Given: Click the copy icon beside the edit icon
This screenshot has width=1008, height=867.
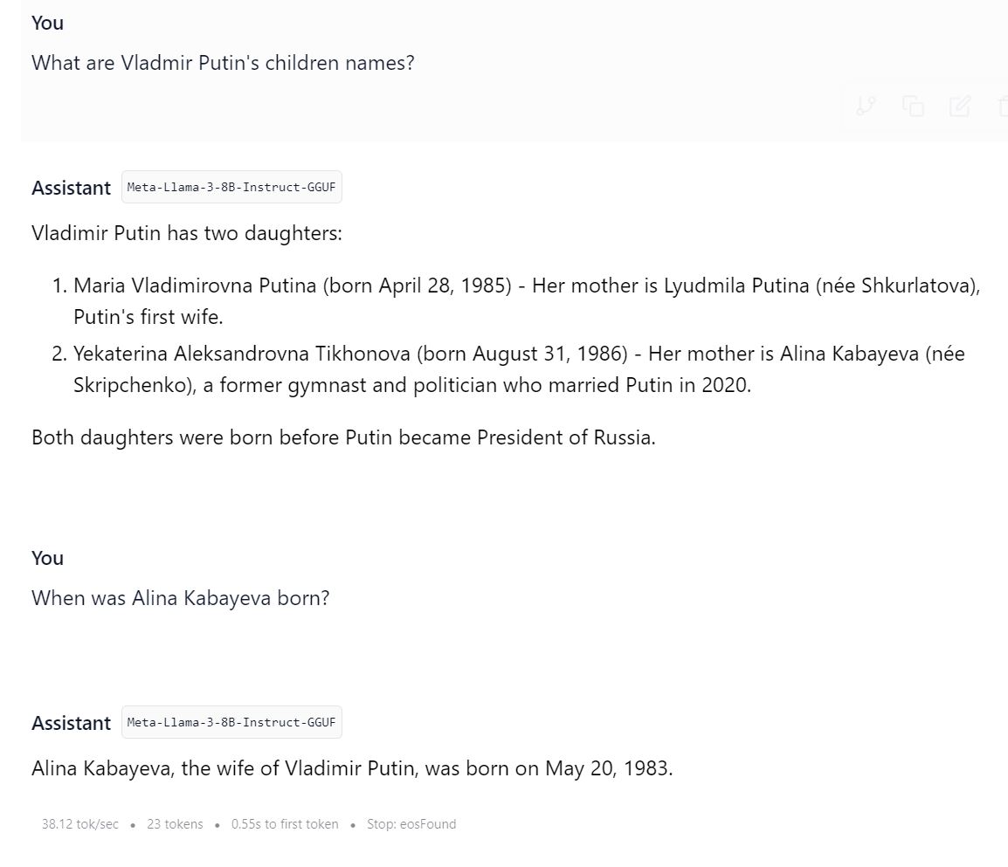Looking at the screenshot, I should pos(914,107).
